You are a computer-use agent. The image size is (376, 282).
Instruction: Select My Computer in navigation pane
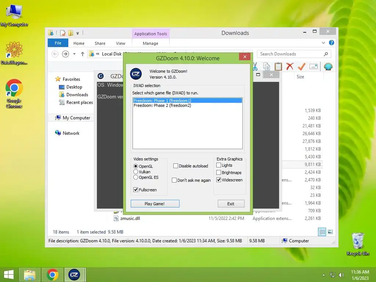76,118
